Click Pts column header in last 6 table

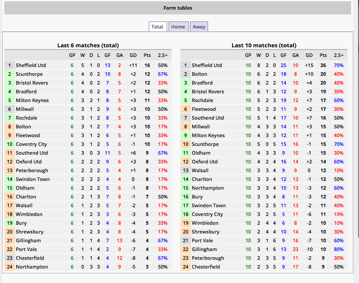(x=147, y=55)
